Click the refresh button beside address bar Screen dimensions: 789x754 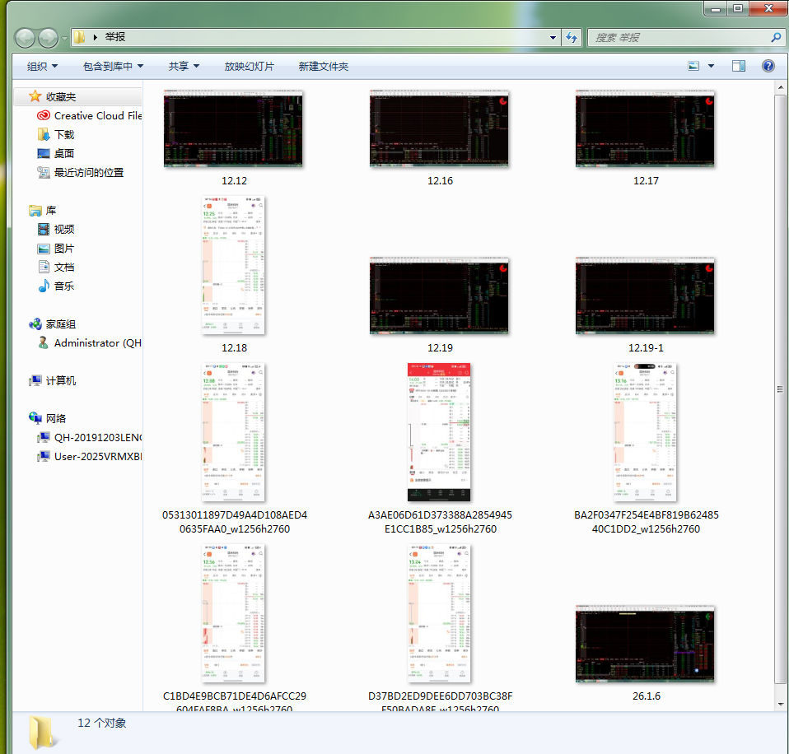point(572,38)
